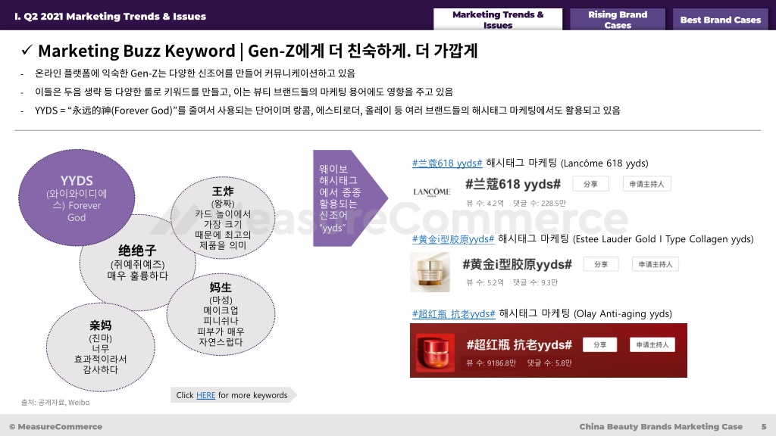Click the large '#黄金i型胶原yyds#' hashtag heading

pyautogui.click(x=517, y=264)
